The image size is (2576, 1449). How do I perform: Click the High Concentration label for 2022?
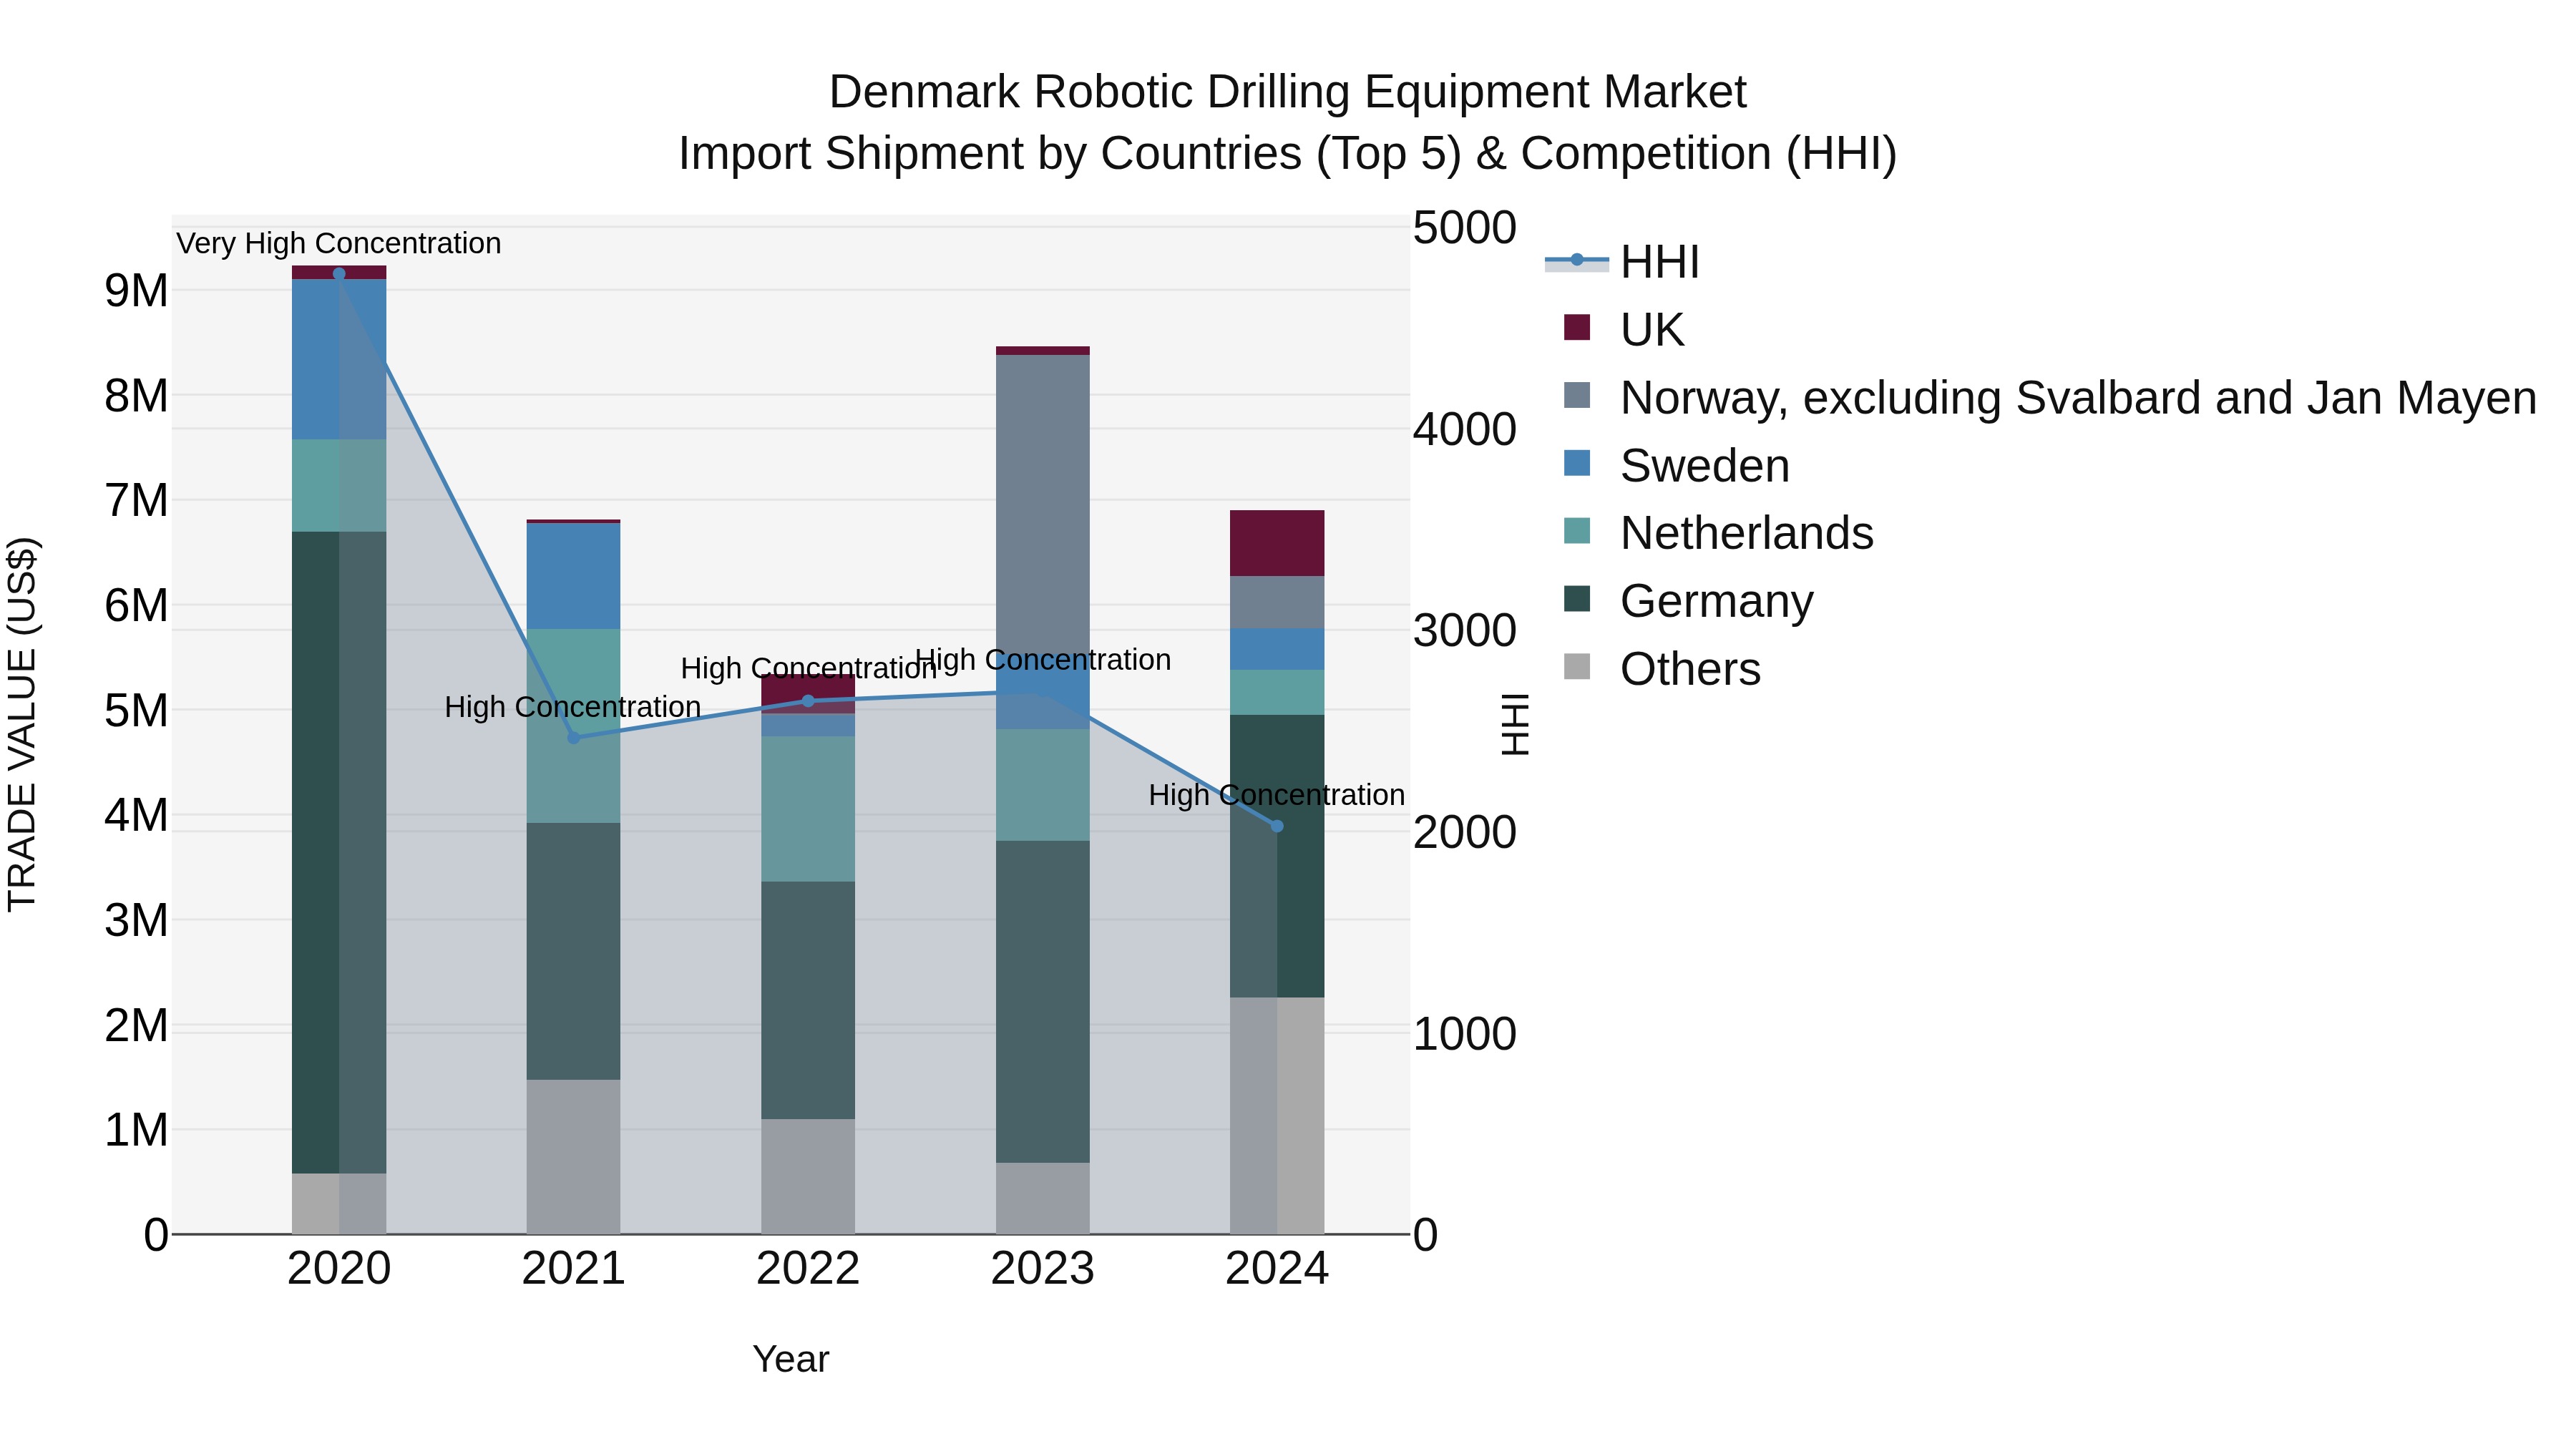pyautogui.click(x=808, y=668)
